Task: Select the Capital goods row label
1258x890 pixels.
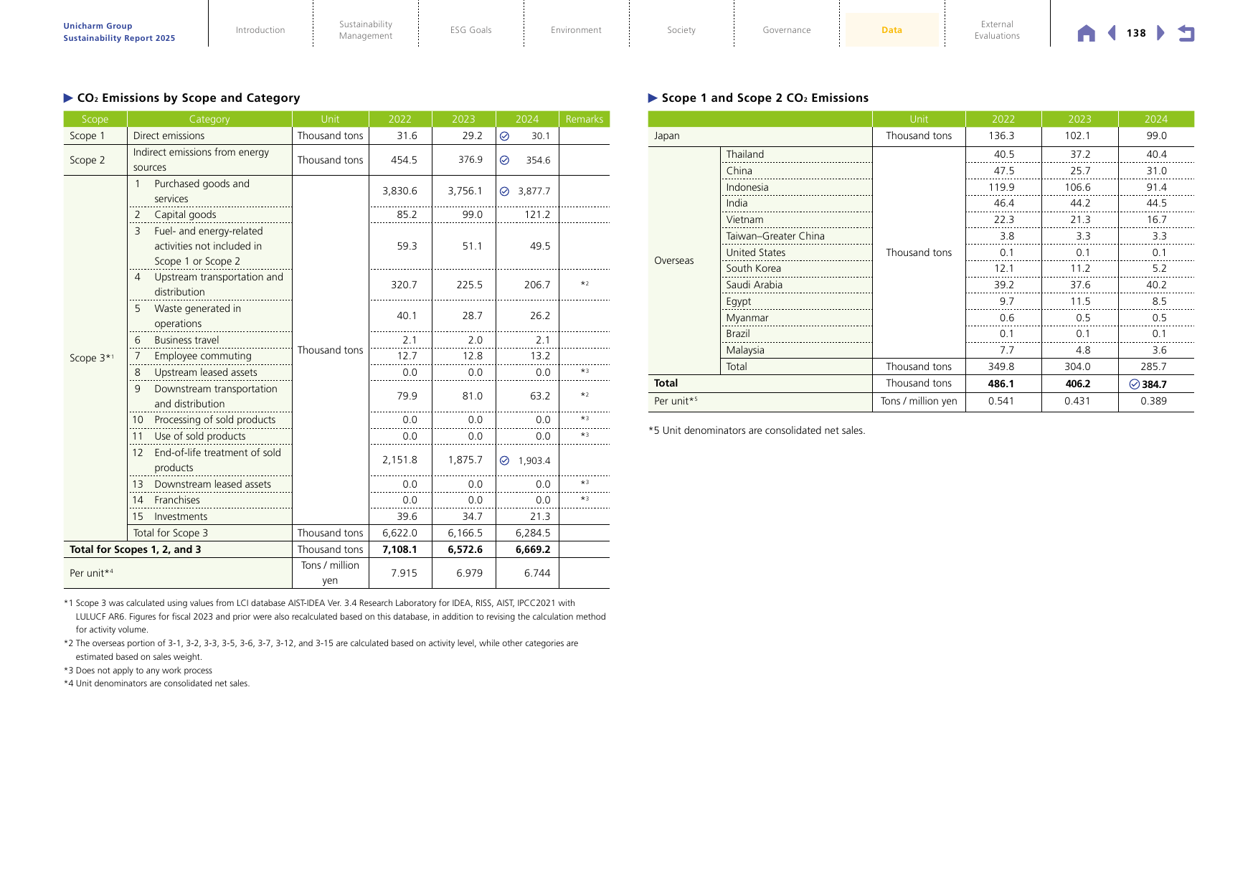Action: [185, 214]
